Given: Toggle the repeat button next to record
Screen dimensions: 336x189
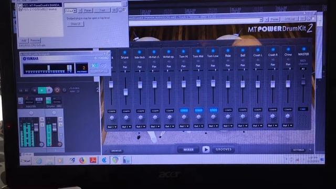Looking at the screenshot, I should 64,90.
